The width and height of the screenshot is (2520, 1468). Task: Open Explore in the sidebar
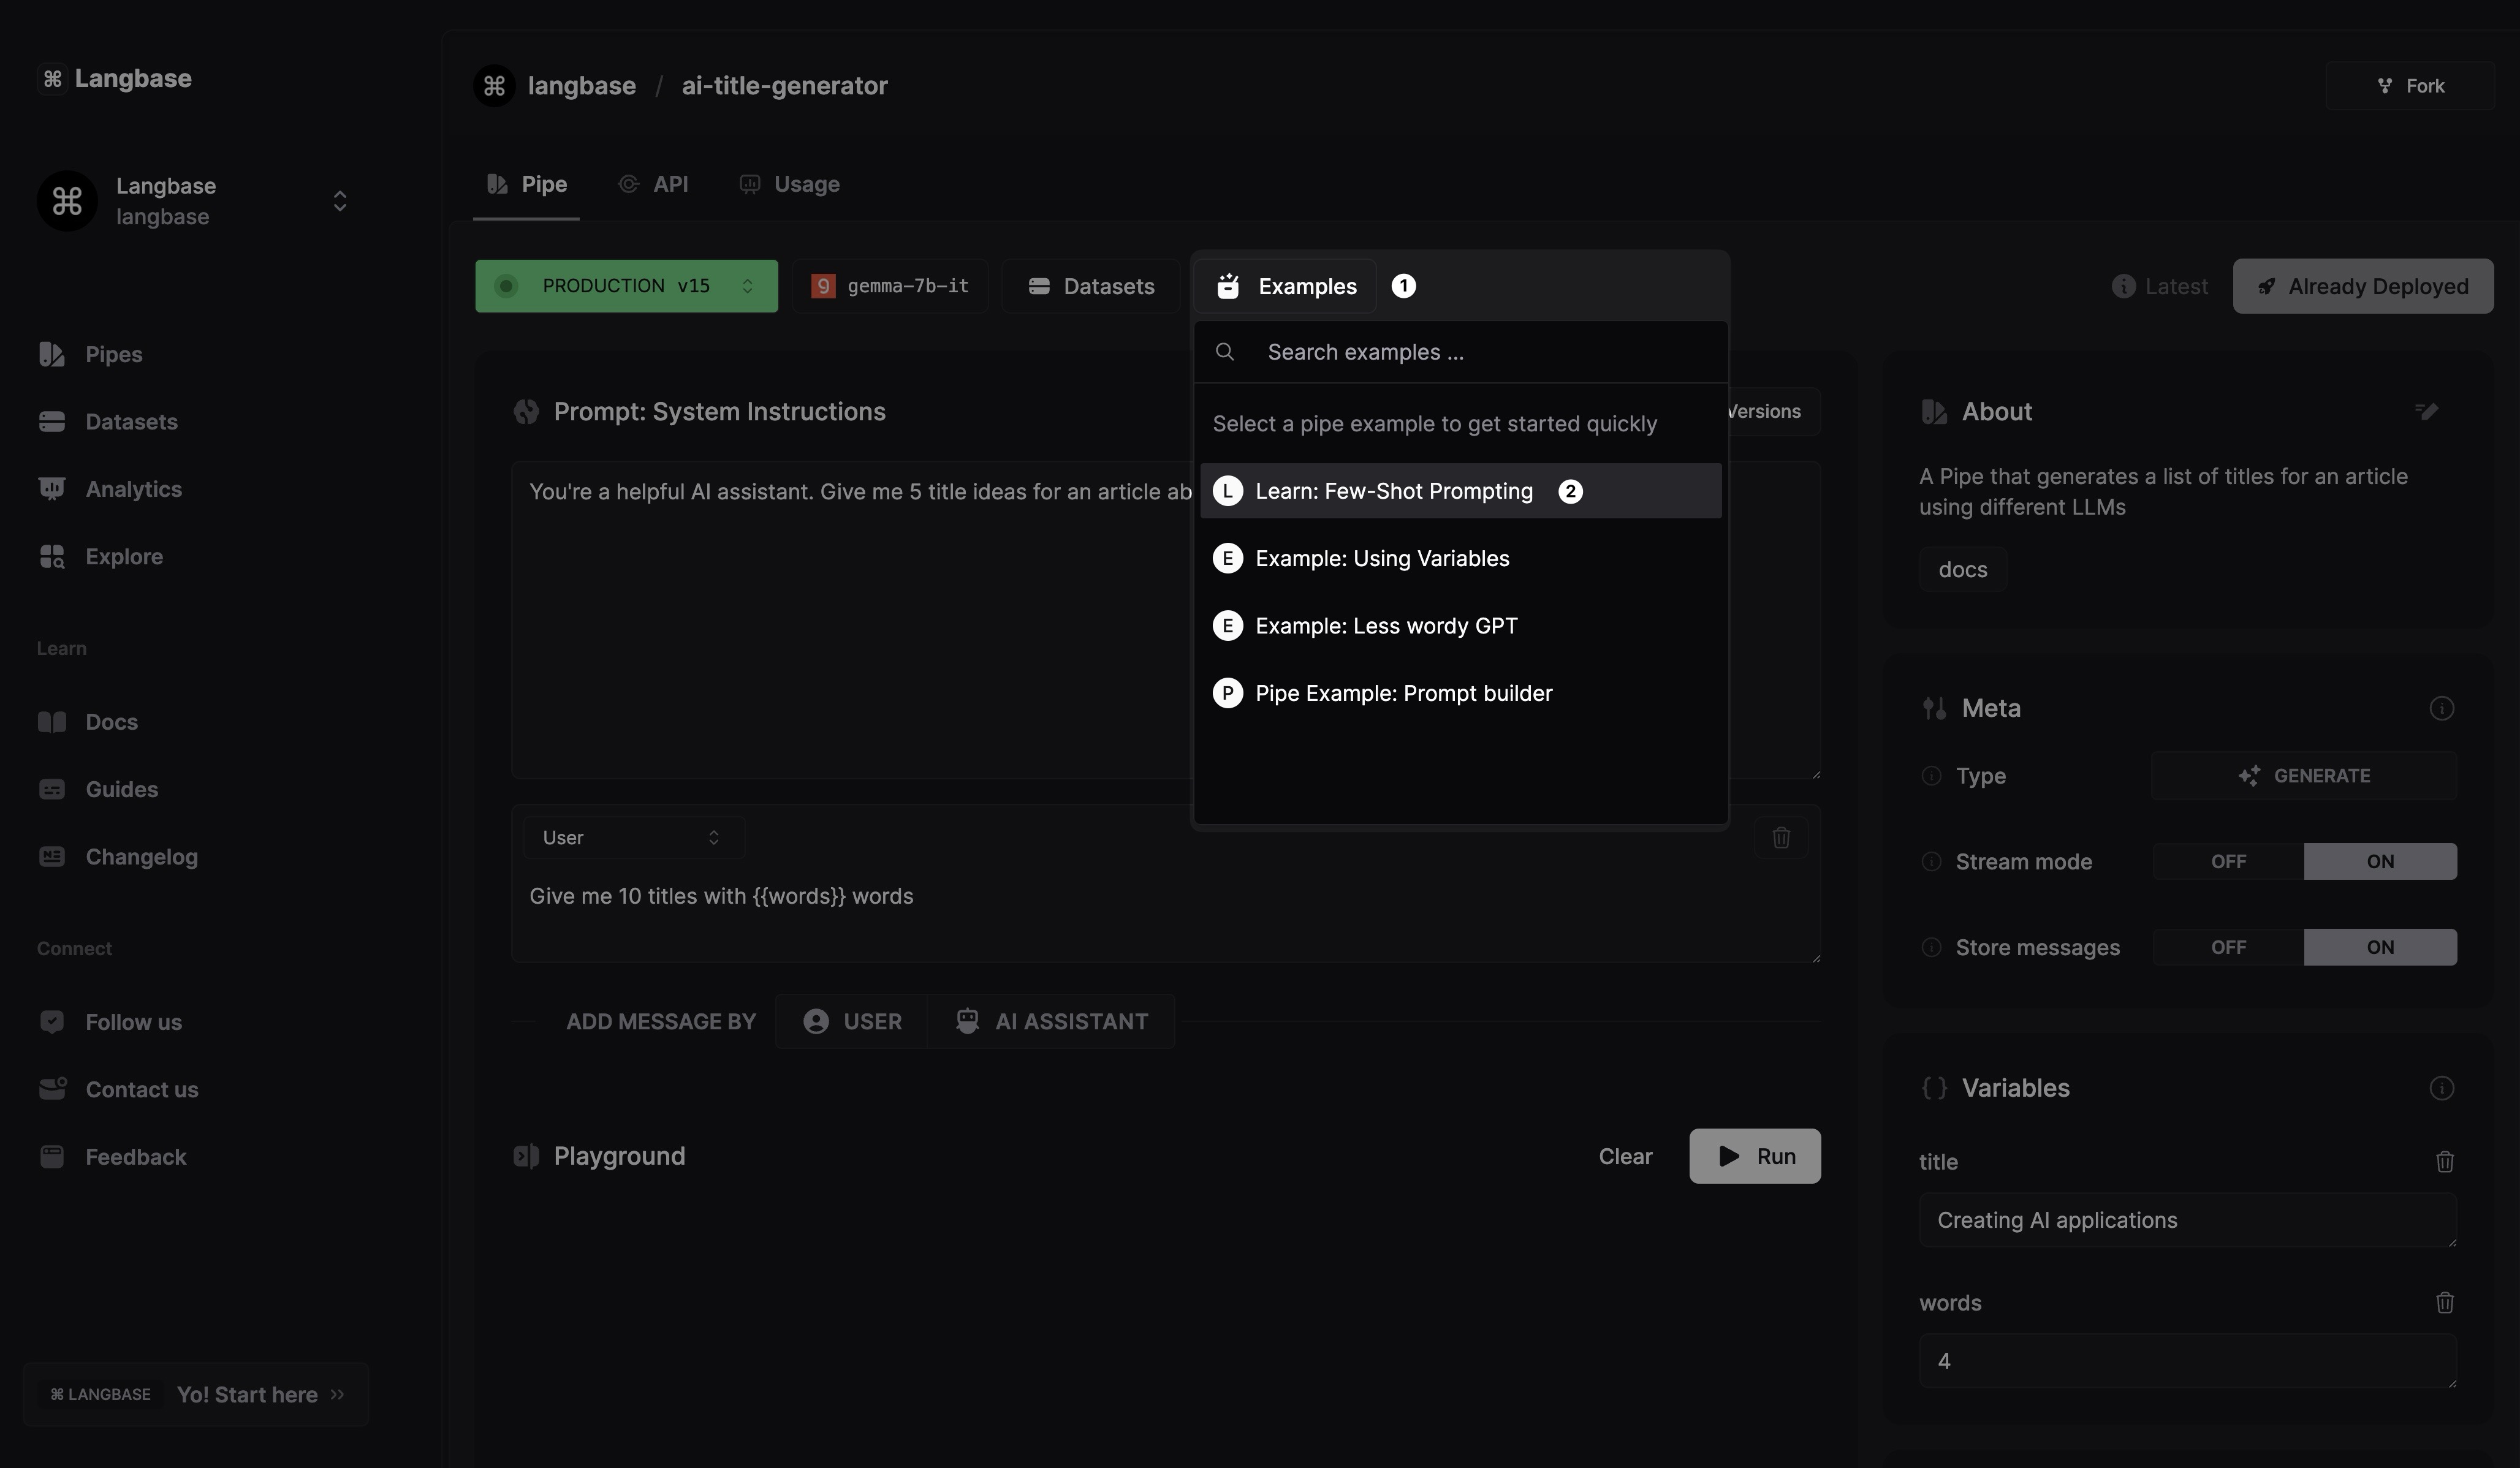[x=124, y=556]
